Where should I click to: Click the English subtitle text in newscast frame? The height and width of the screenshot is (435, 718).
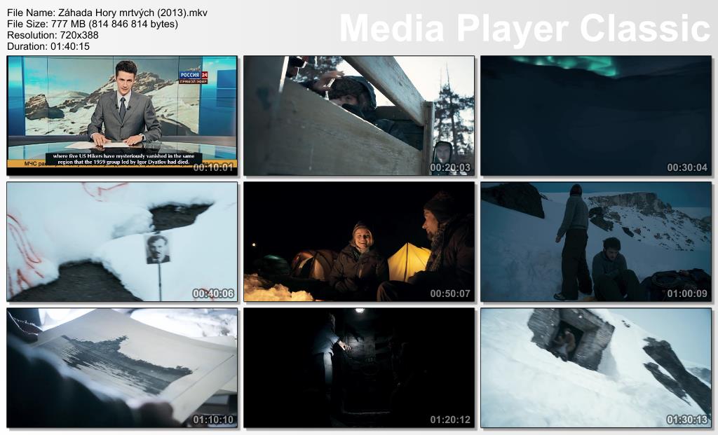(x=123, y=158)
